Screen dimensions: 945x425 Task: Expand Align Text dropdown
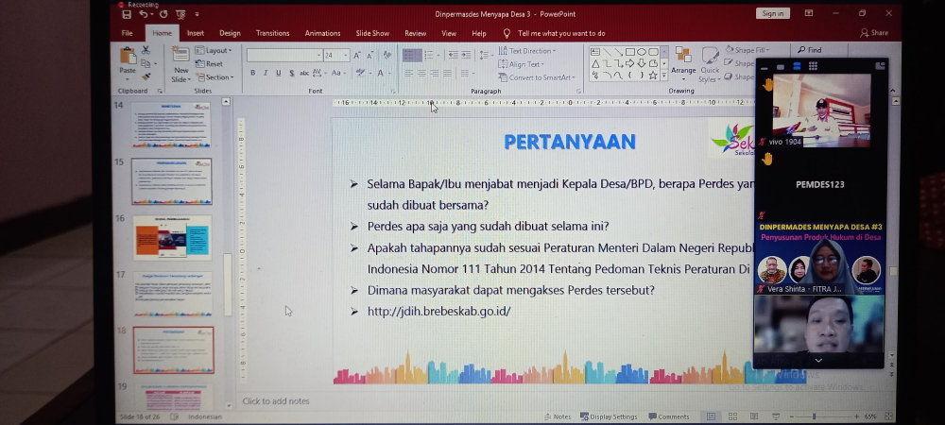(x=522, y=64)
